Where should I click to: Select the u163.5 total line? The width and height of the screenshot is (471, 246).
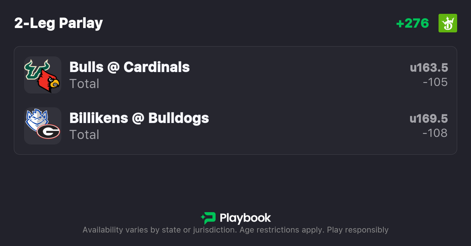(x=429, y=68)
